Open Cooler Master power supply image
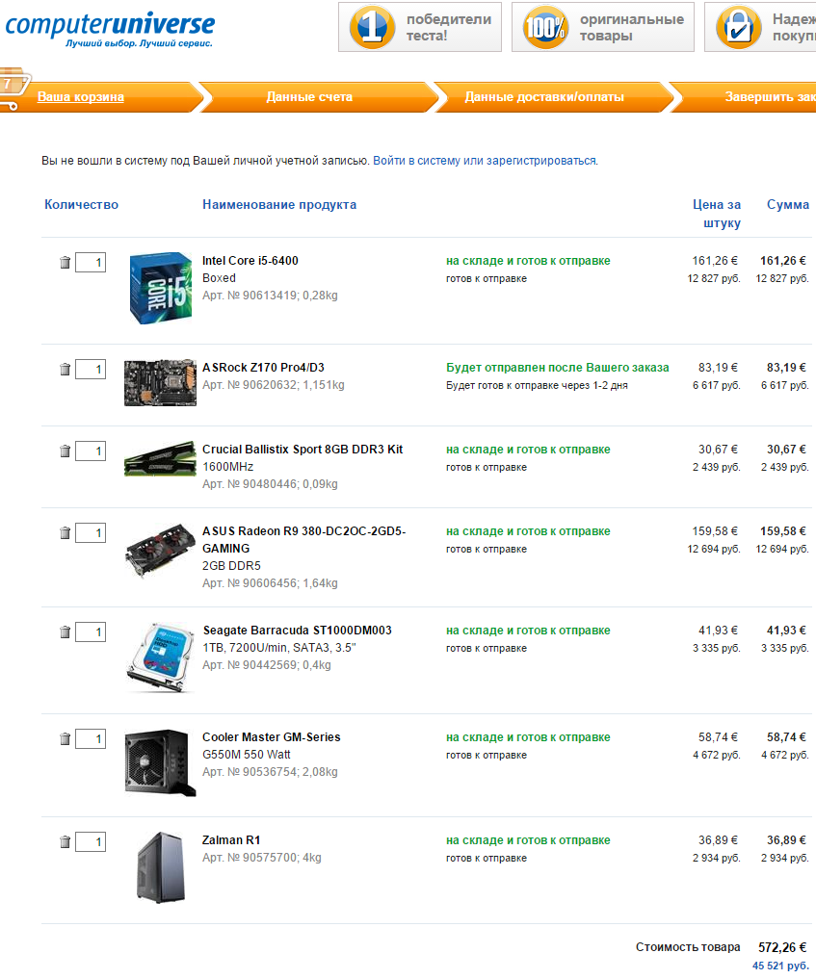The height and width of the screenshot is (979, 816). click(160, 762)
